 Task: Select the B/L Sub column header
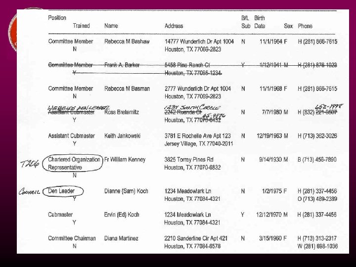pyautogui.click(x=246, y=22)
